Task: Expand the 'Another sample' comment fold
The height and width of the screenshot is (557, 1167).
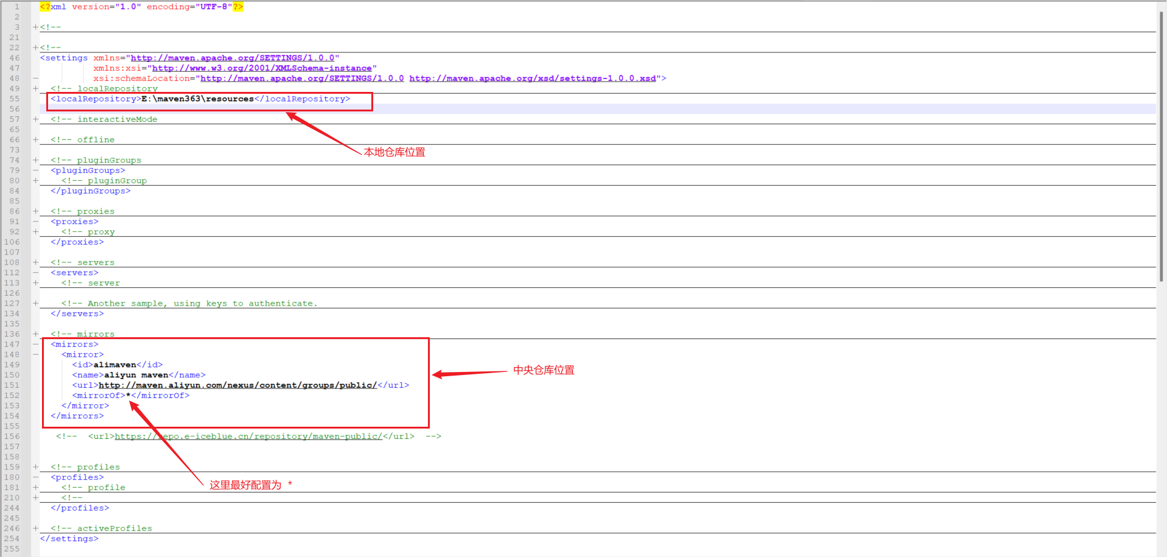Action: pos(35,303)
